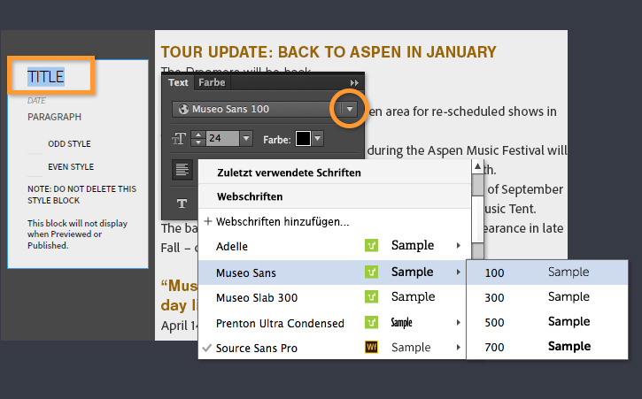Click the WF icon next to Source Sans Pro
The width and height of the screenshot is (642, 399).
[372, 348]
